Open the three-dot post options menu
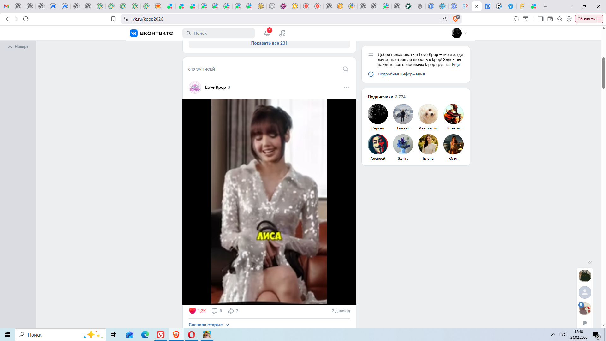This screenshot has width=606, height=341. pyautogui.click(x=346, y=87)
